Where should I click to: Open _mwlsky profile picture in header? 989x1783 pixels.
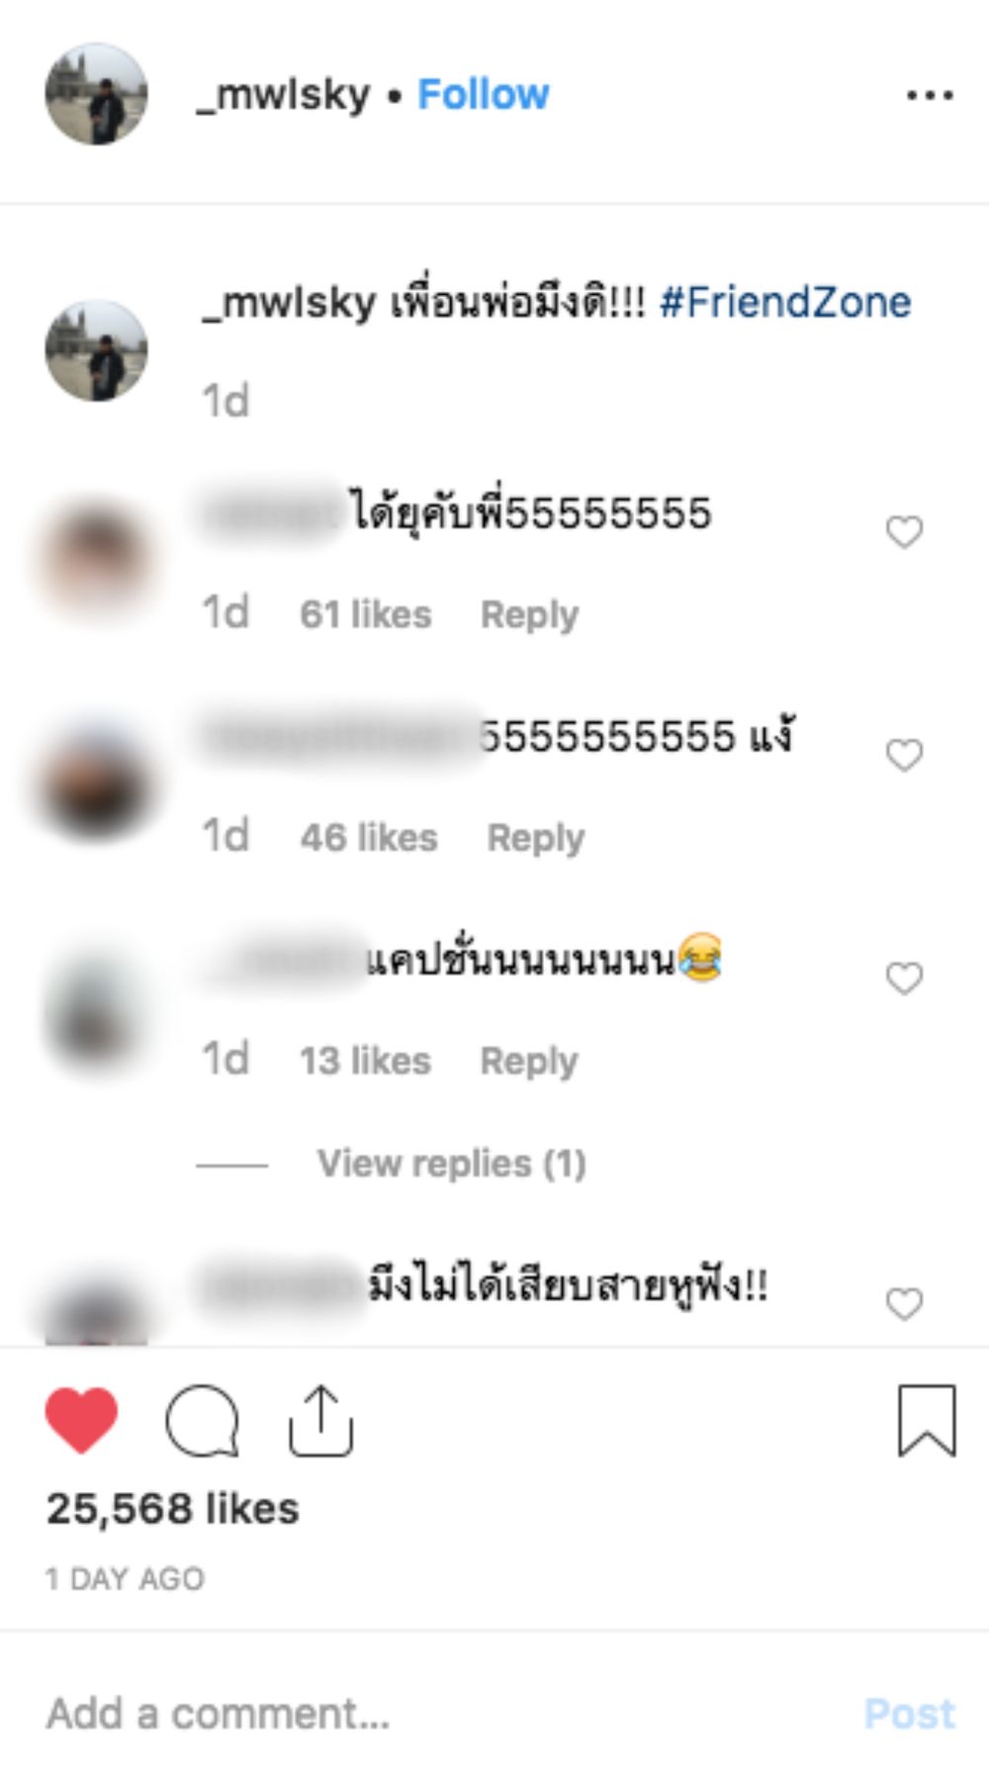[x=96, y=94]
